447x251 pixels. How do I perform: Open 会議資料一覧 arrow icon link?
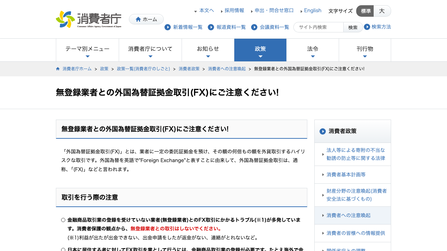(x=254, y=27)
